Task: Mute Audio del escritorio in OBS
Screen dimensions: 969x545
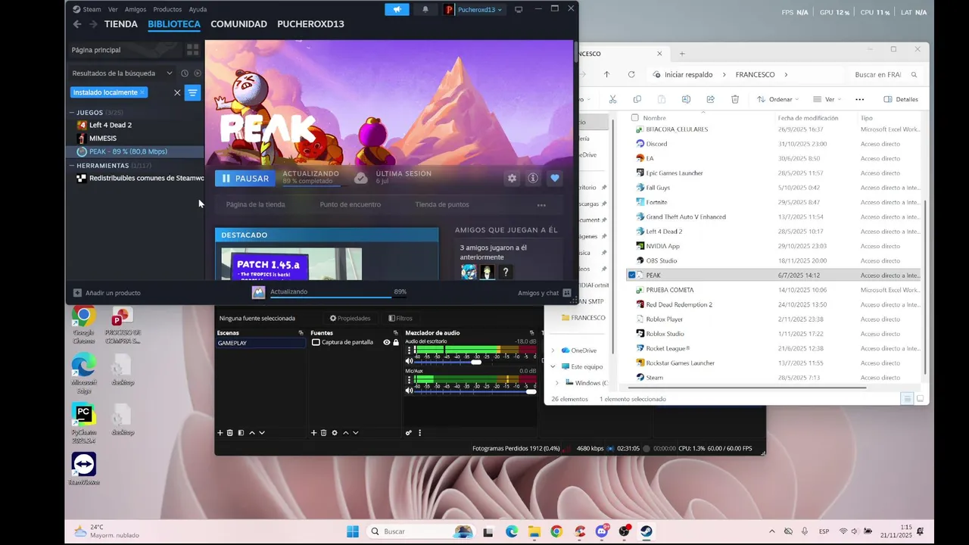Action: tap(410, 361)
